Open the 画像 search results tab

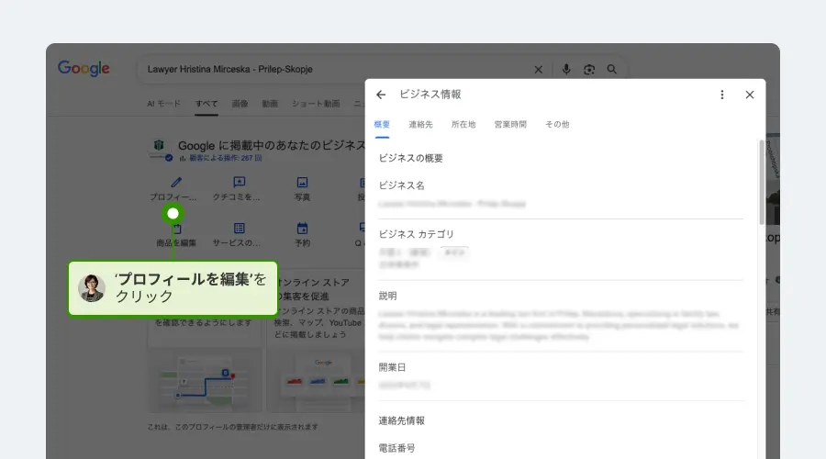(240, 104)
